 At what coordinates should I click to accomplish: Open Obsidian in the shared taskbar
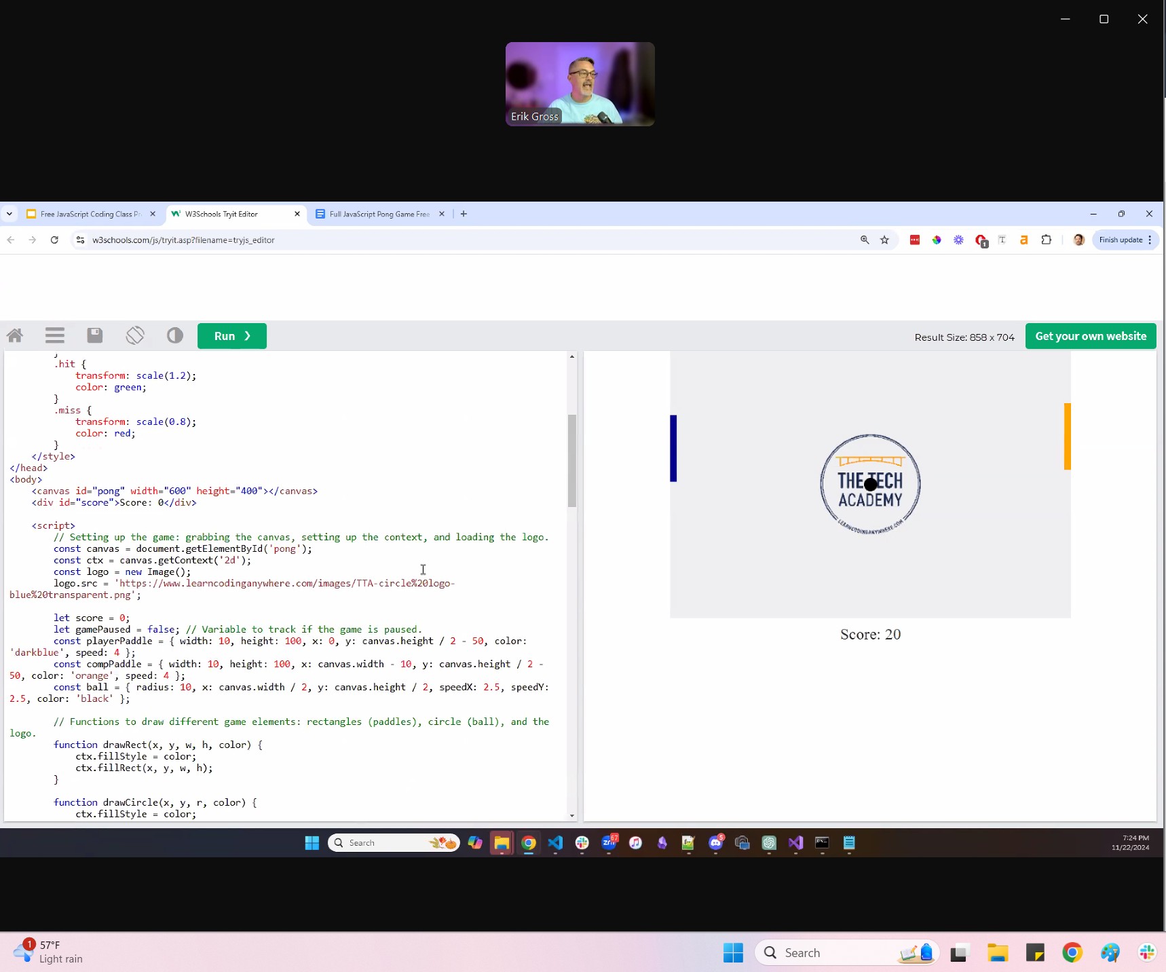click(662, 843)
